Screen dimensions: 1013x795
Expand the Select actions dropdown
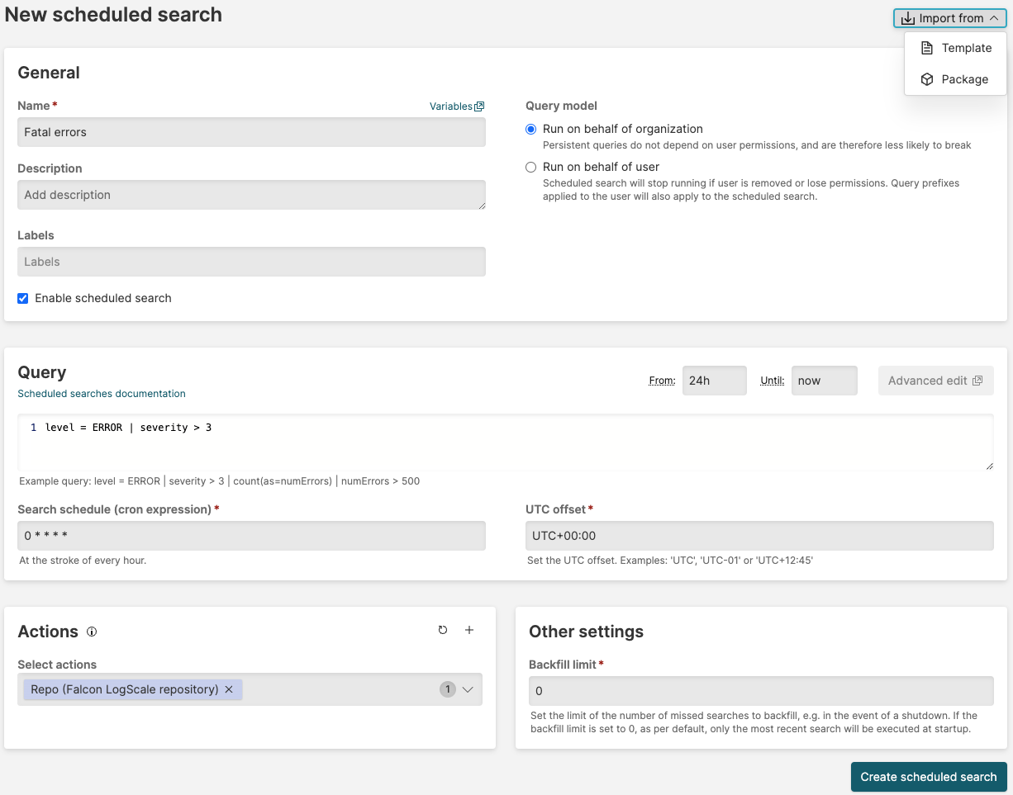point(468,689)
